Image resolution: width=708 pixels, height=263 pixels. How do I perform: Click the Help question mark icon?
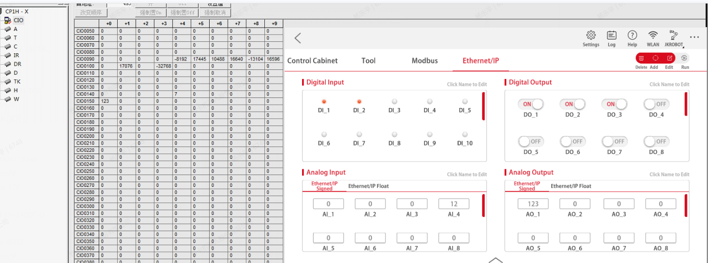[x=632, y=35]
